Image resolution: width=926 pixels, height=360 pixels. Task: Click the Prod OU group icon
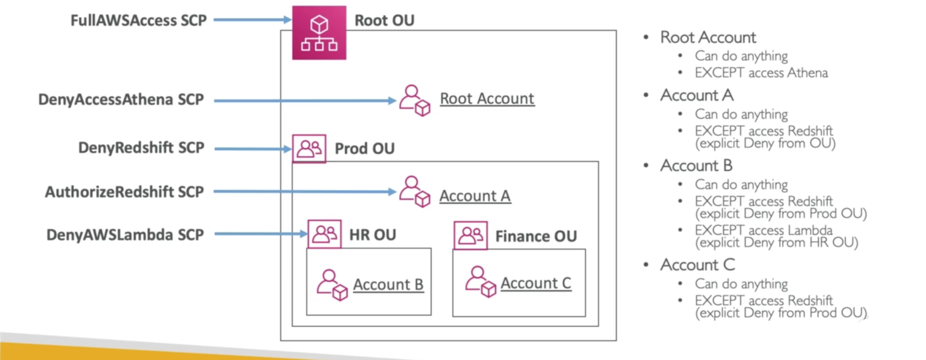[309, 149]
